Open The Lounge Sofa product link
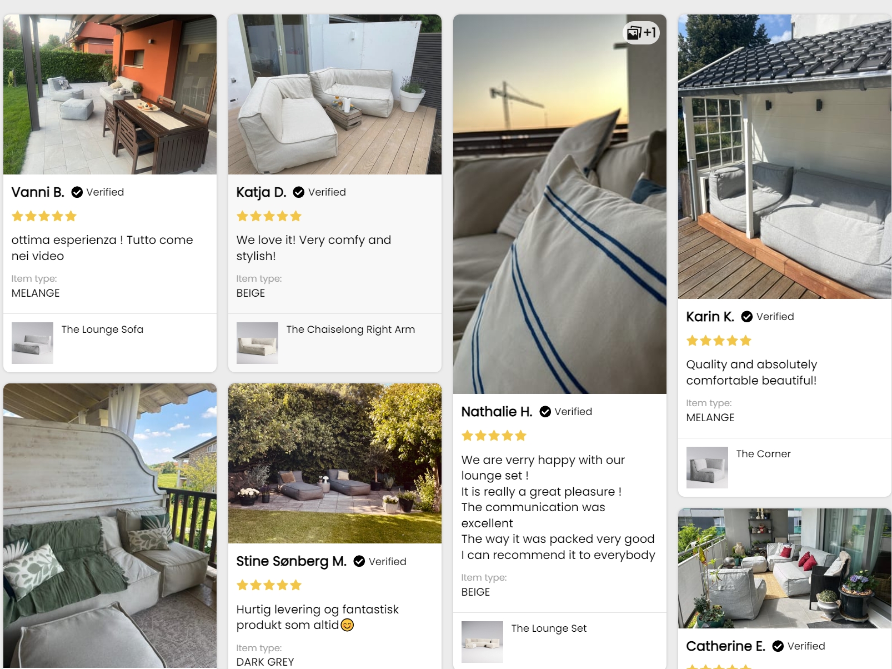This screenshot has width=892, height=669. coord(102,329)
